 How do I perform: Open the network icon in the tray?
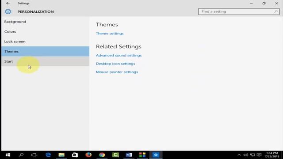click(252, 155)
